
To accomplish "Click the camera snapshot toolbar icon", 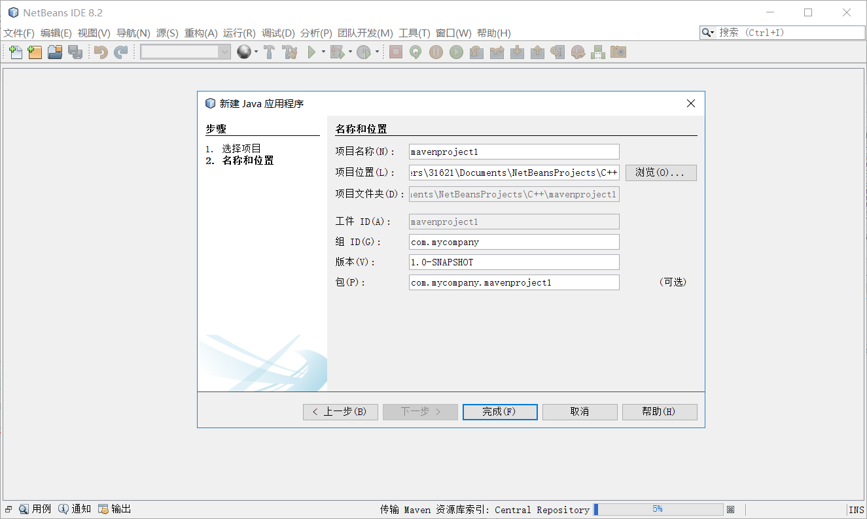I will [618, 52].
